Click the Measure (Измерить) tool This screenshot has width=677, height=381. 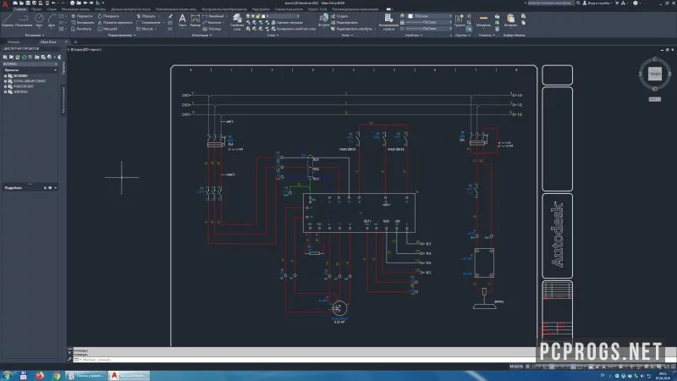click(x=483, y=19)
